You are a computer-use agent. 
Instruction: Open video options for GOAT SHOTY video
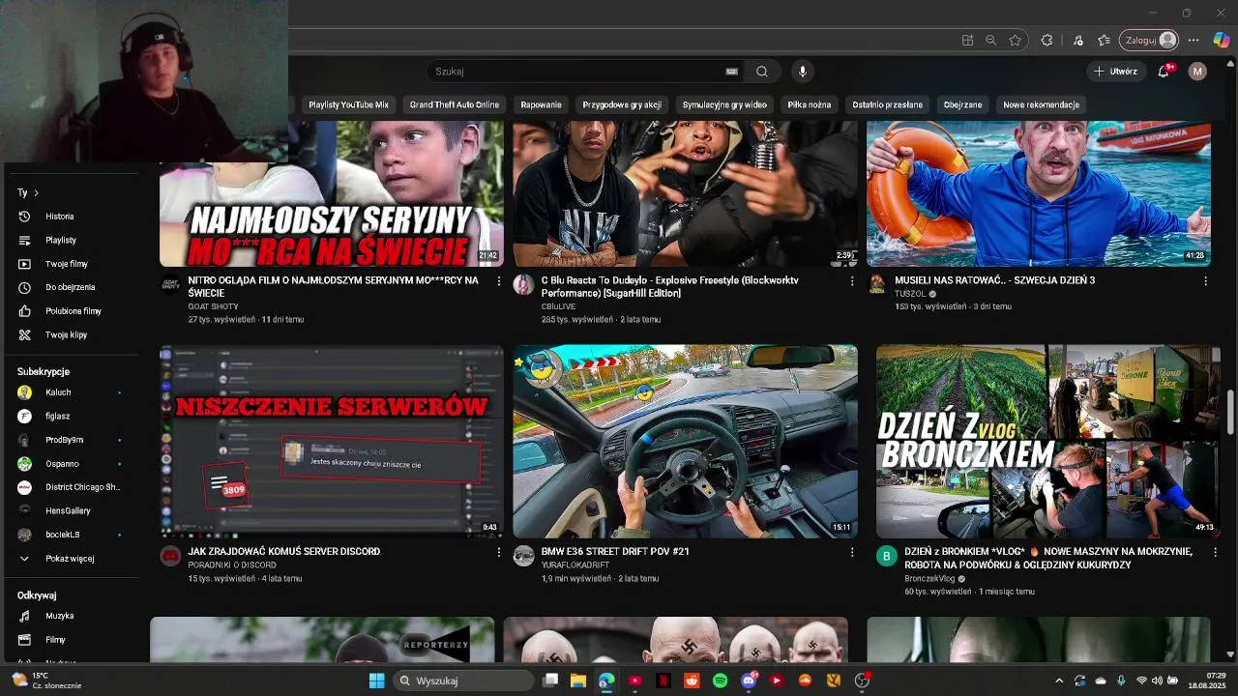(x=499, y=280)
